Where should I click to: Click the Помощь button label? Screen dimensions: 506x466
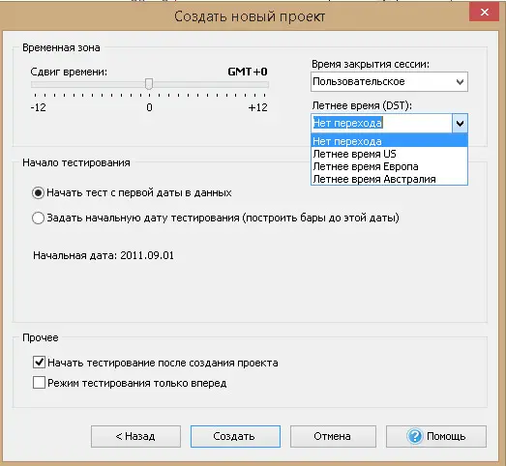point(446,436)
